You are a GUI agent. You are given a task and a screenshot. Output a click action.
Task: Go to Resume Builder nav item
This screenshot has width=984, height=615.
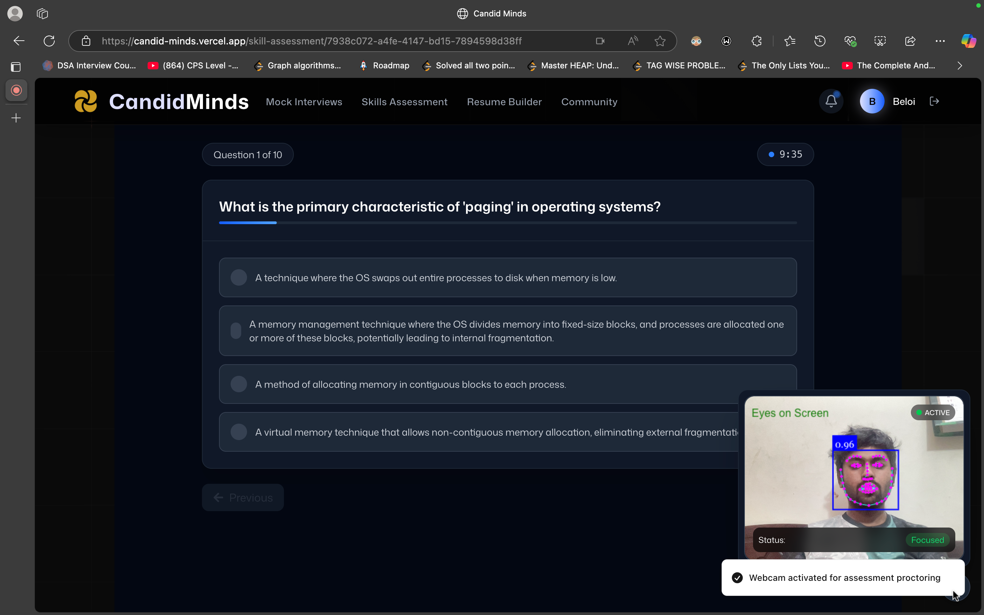pos(504,102)
